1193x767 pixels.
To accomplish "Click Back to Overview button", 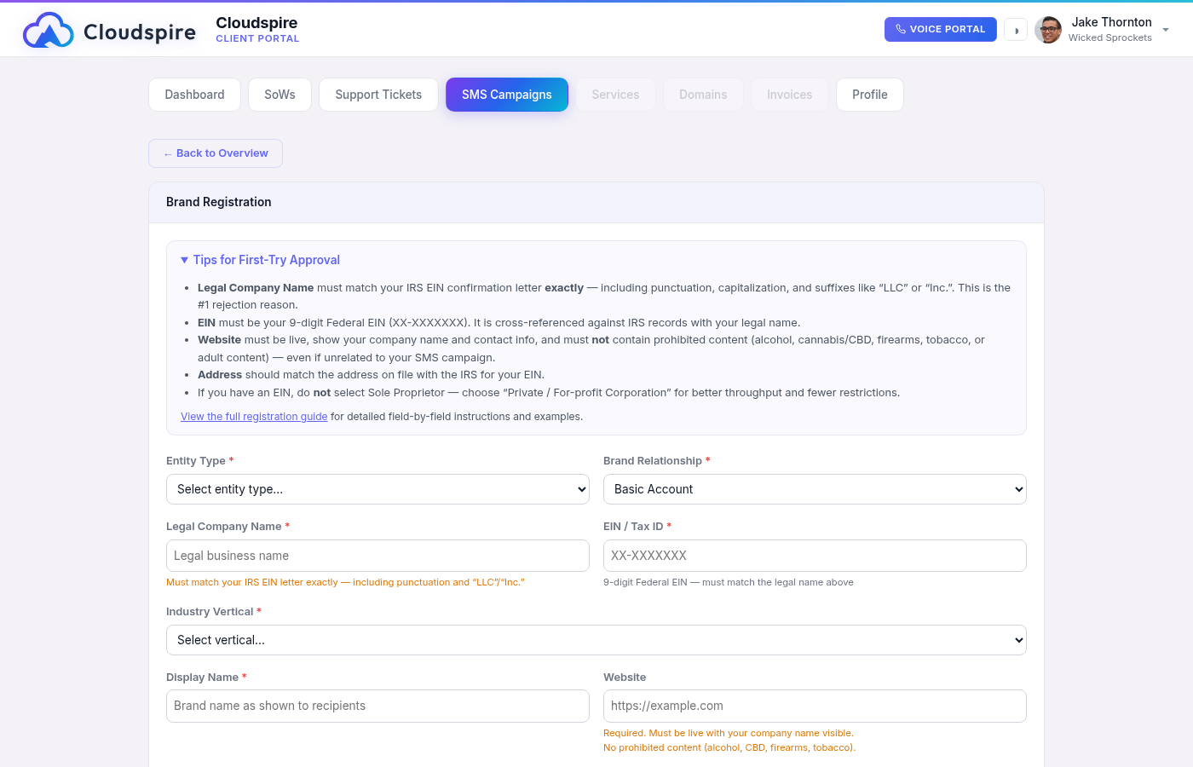I will click(x=216, y=153).
